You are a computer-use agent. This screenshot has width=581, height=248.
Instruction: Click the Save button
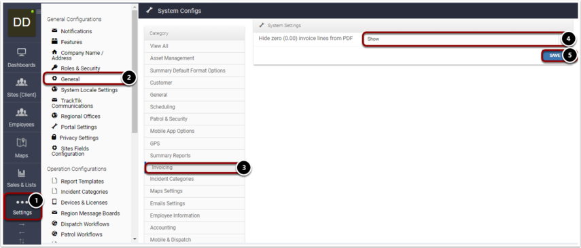[554, 56]
